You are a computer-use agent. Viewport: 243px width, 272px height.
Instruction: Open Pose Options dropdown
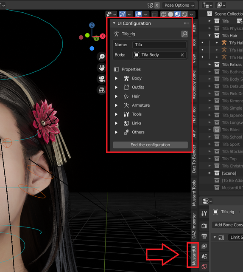[179, 6]
